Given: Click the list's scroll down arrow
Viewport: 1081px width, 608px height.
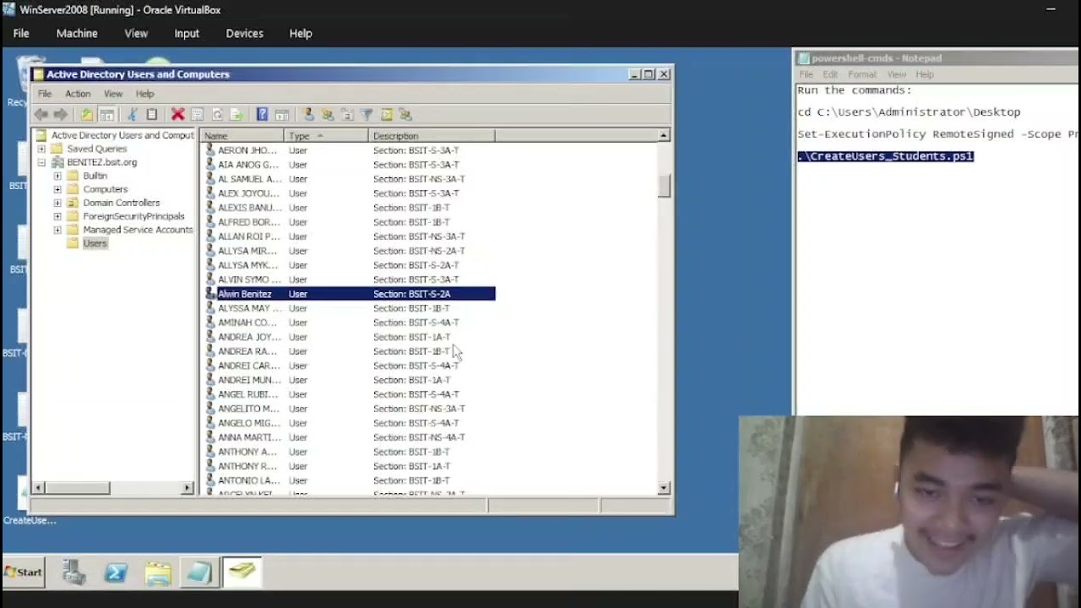Looking at the screenshot, I should [x=664, y=488].
